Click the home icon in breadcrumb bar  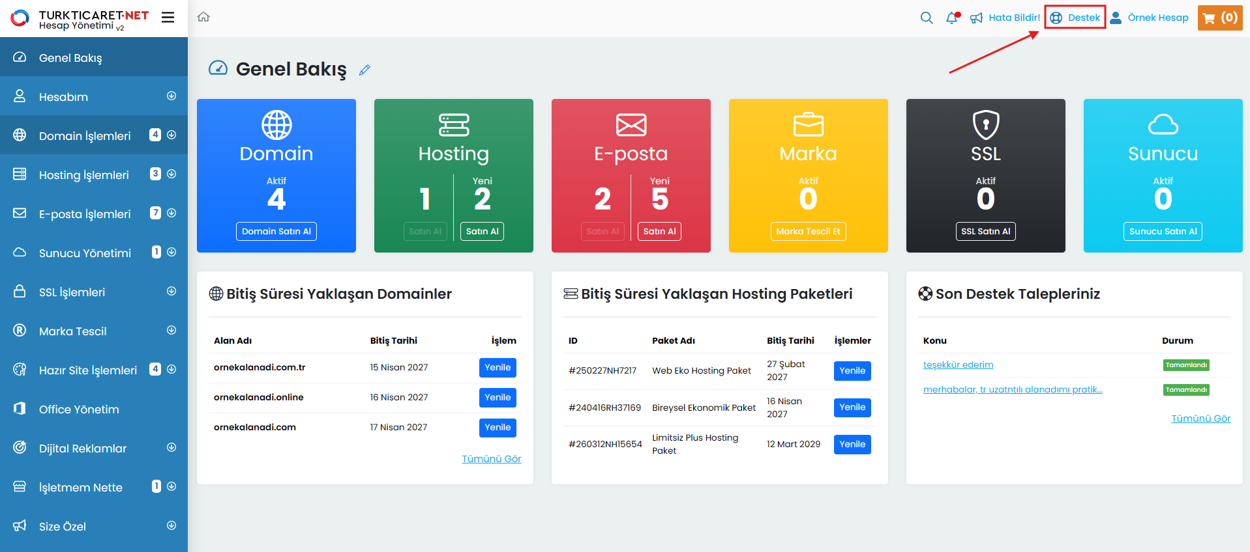(x=203, y=17)
